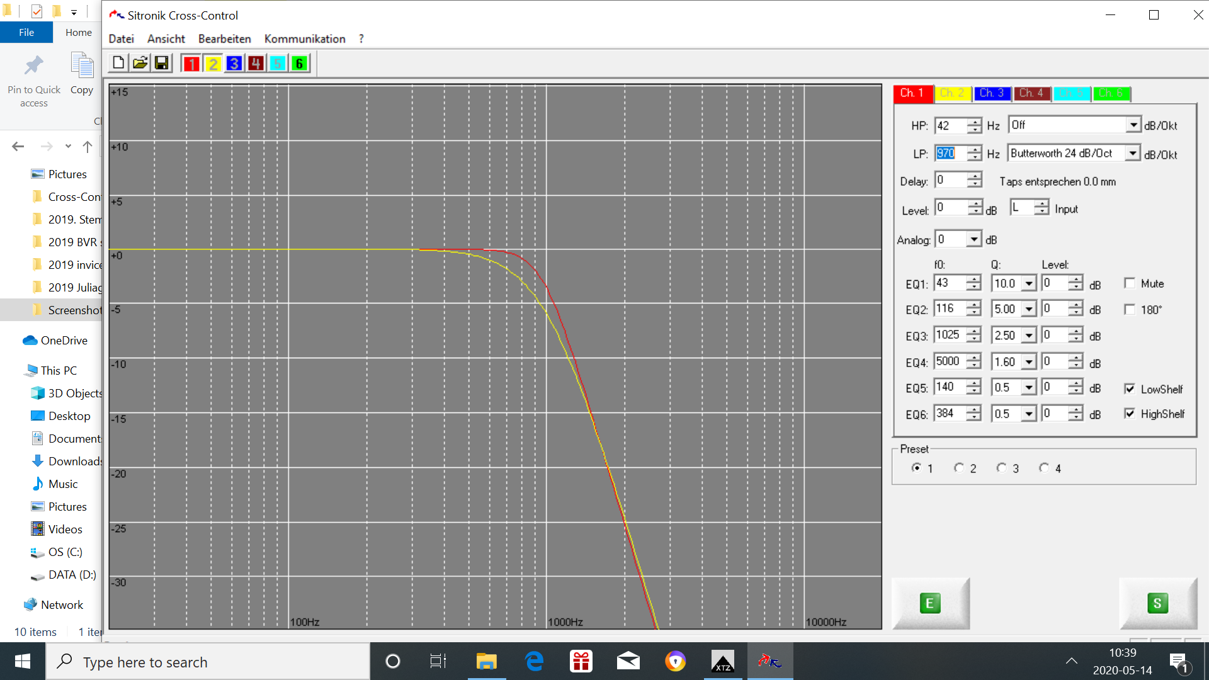Click the LP frequency input field

click(950, 153)
